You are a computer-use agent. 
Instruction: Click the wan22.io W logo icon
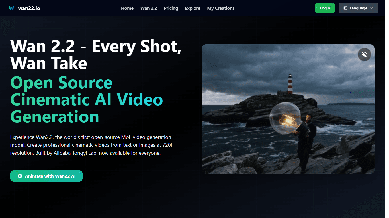click(x=11, y=8)
